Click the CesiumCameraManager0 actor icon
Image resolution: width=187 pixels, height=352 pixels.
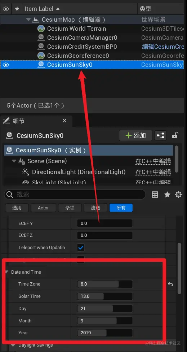point(41,38)
